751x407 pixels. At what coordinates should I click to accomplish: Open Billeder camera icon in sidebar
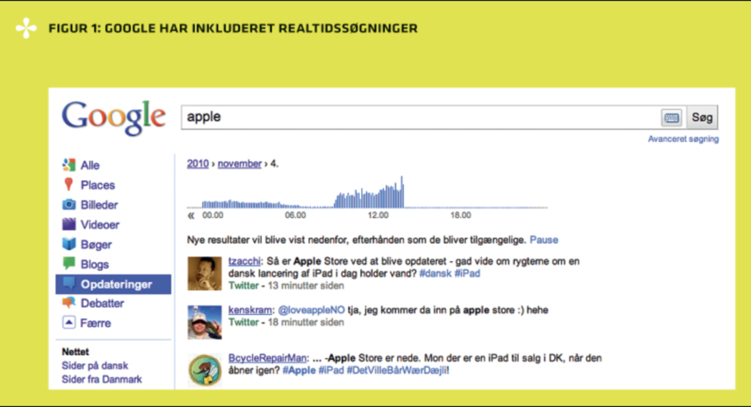[69, 205]
